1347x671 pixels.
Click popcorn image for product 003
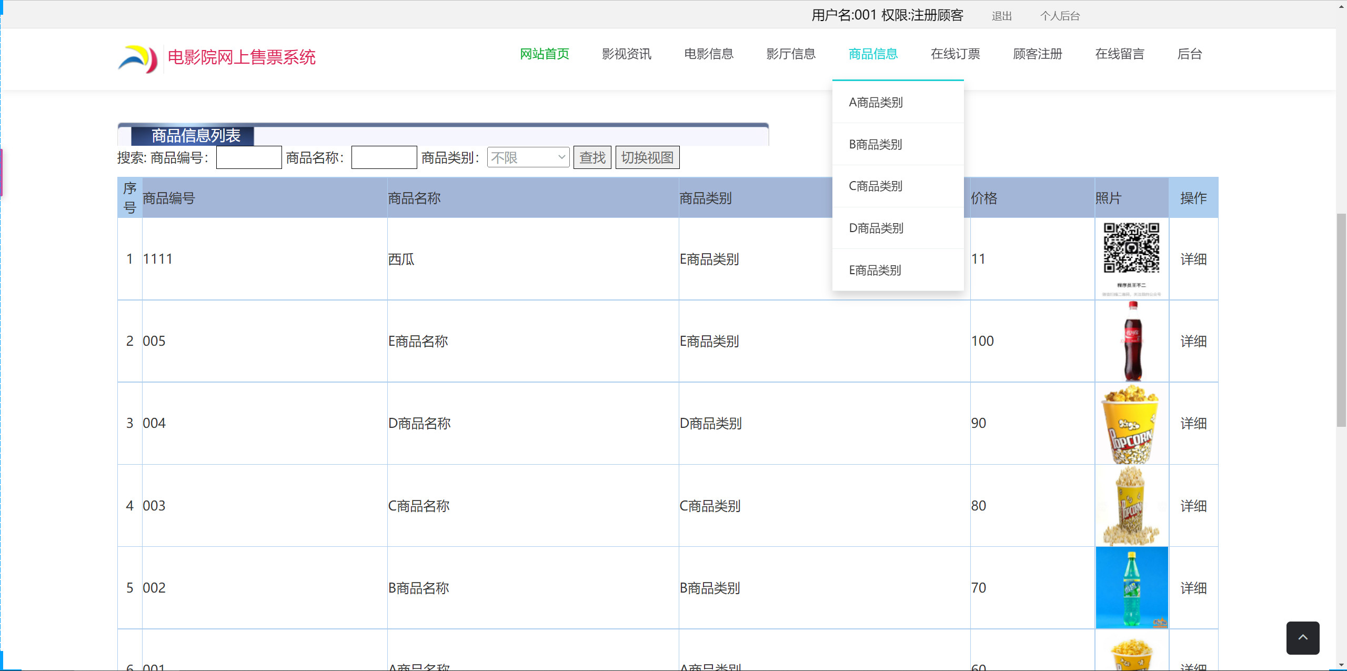tap(1131, 506)
